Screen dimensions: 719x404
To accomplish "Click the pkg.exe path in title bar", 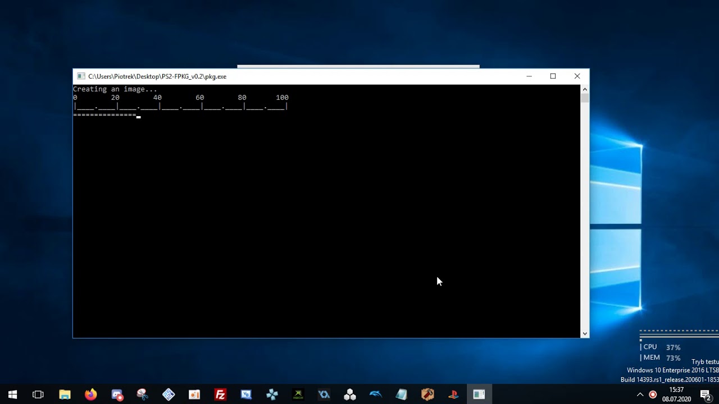I will [157, 76].
